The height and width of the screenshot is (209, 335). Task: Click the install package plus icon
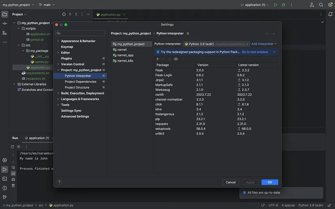[x=157, y=59]
